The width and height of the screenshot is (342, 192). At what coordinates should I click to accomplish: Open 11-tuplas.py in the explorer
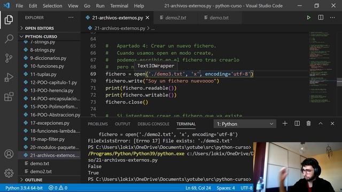pyautogui.click(x=43, y=74)
